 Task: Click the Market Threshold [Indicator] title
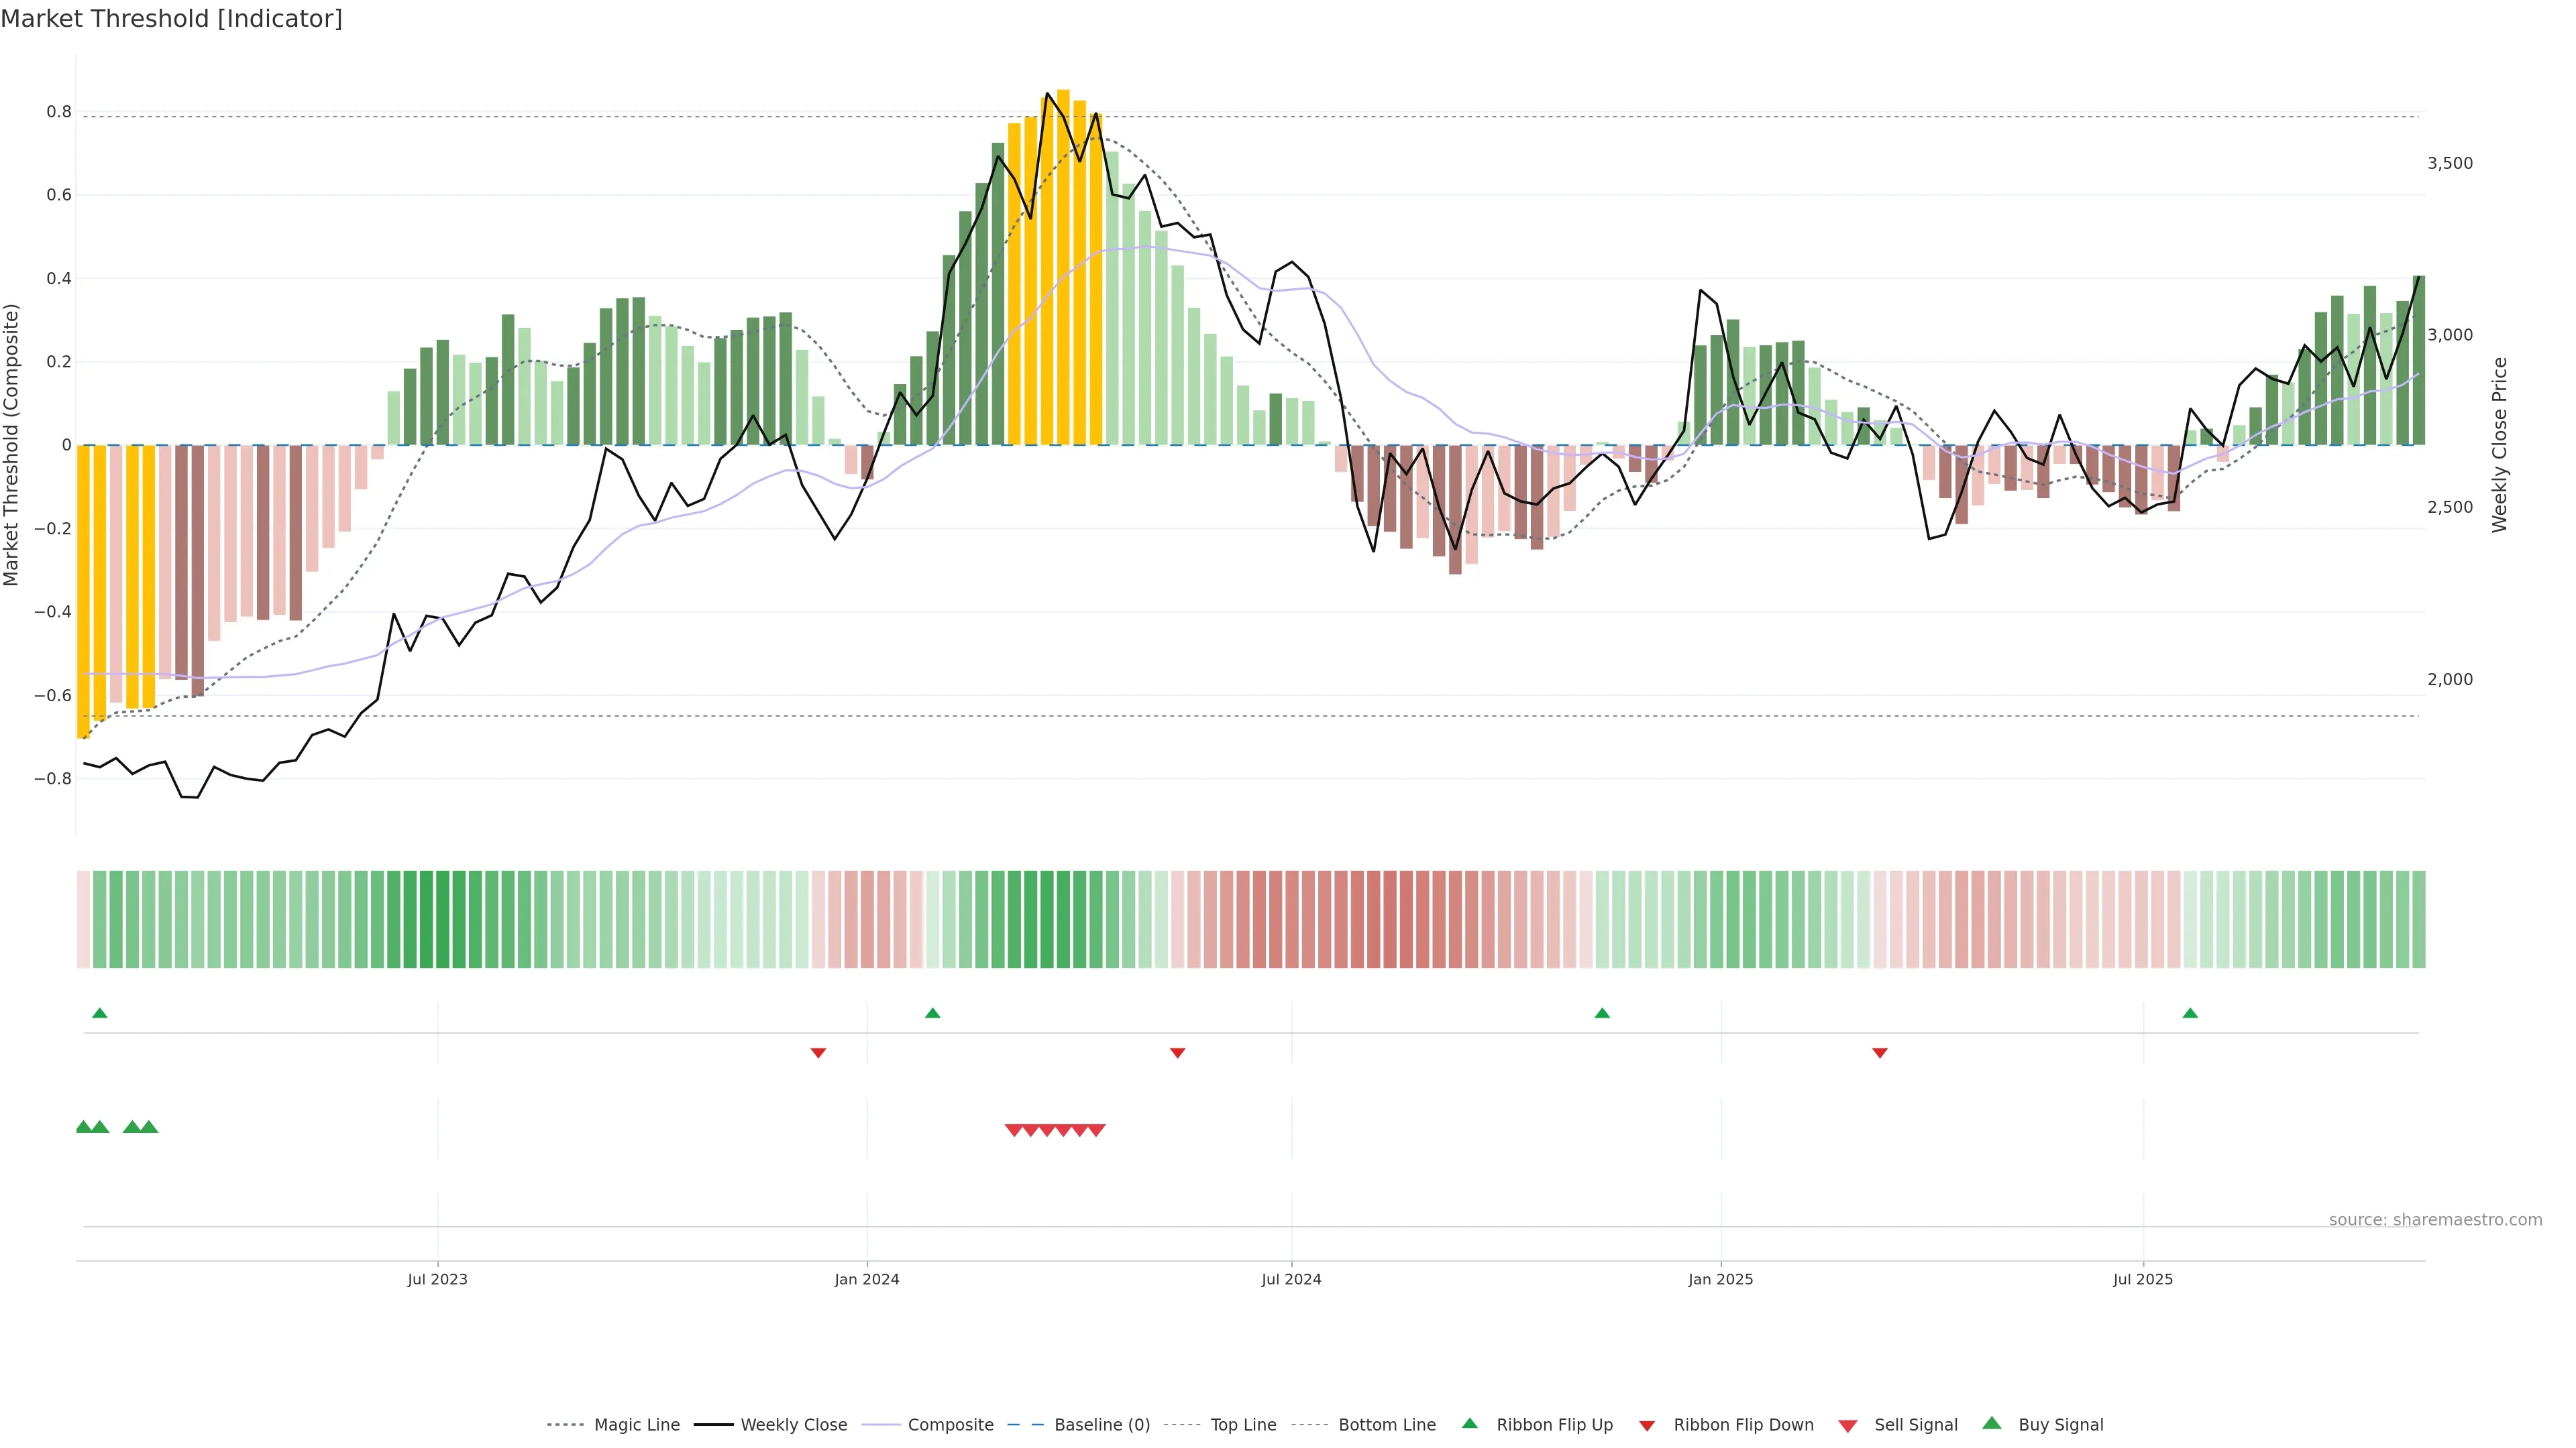point(171,19)
